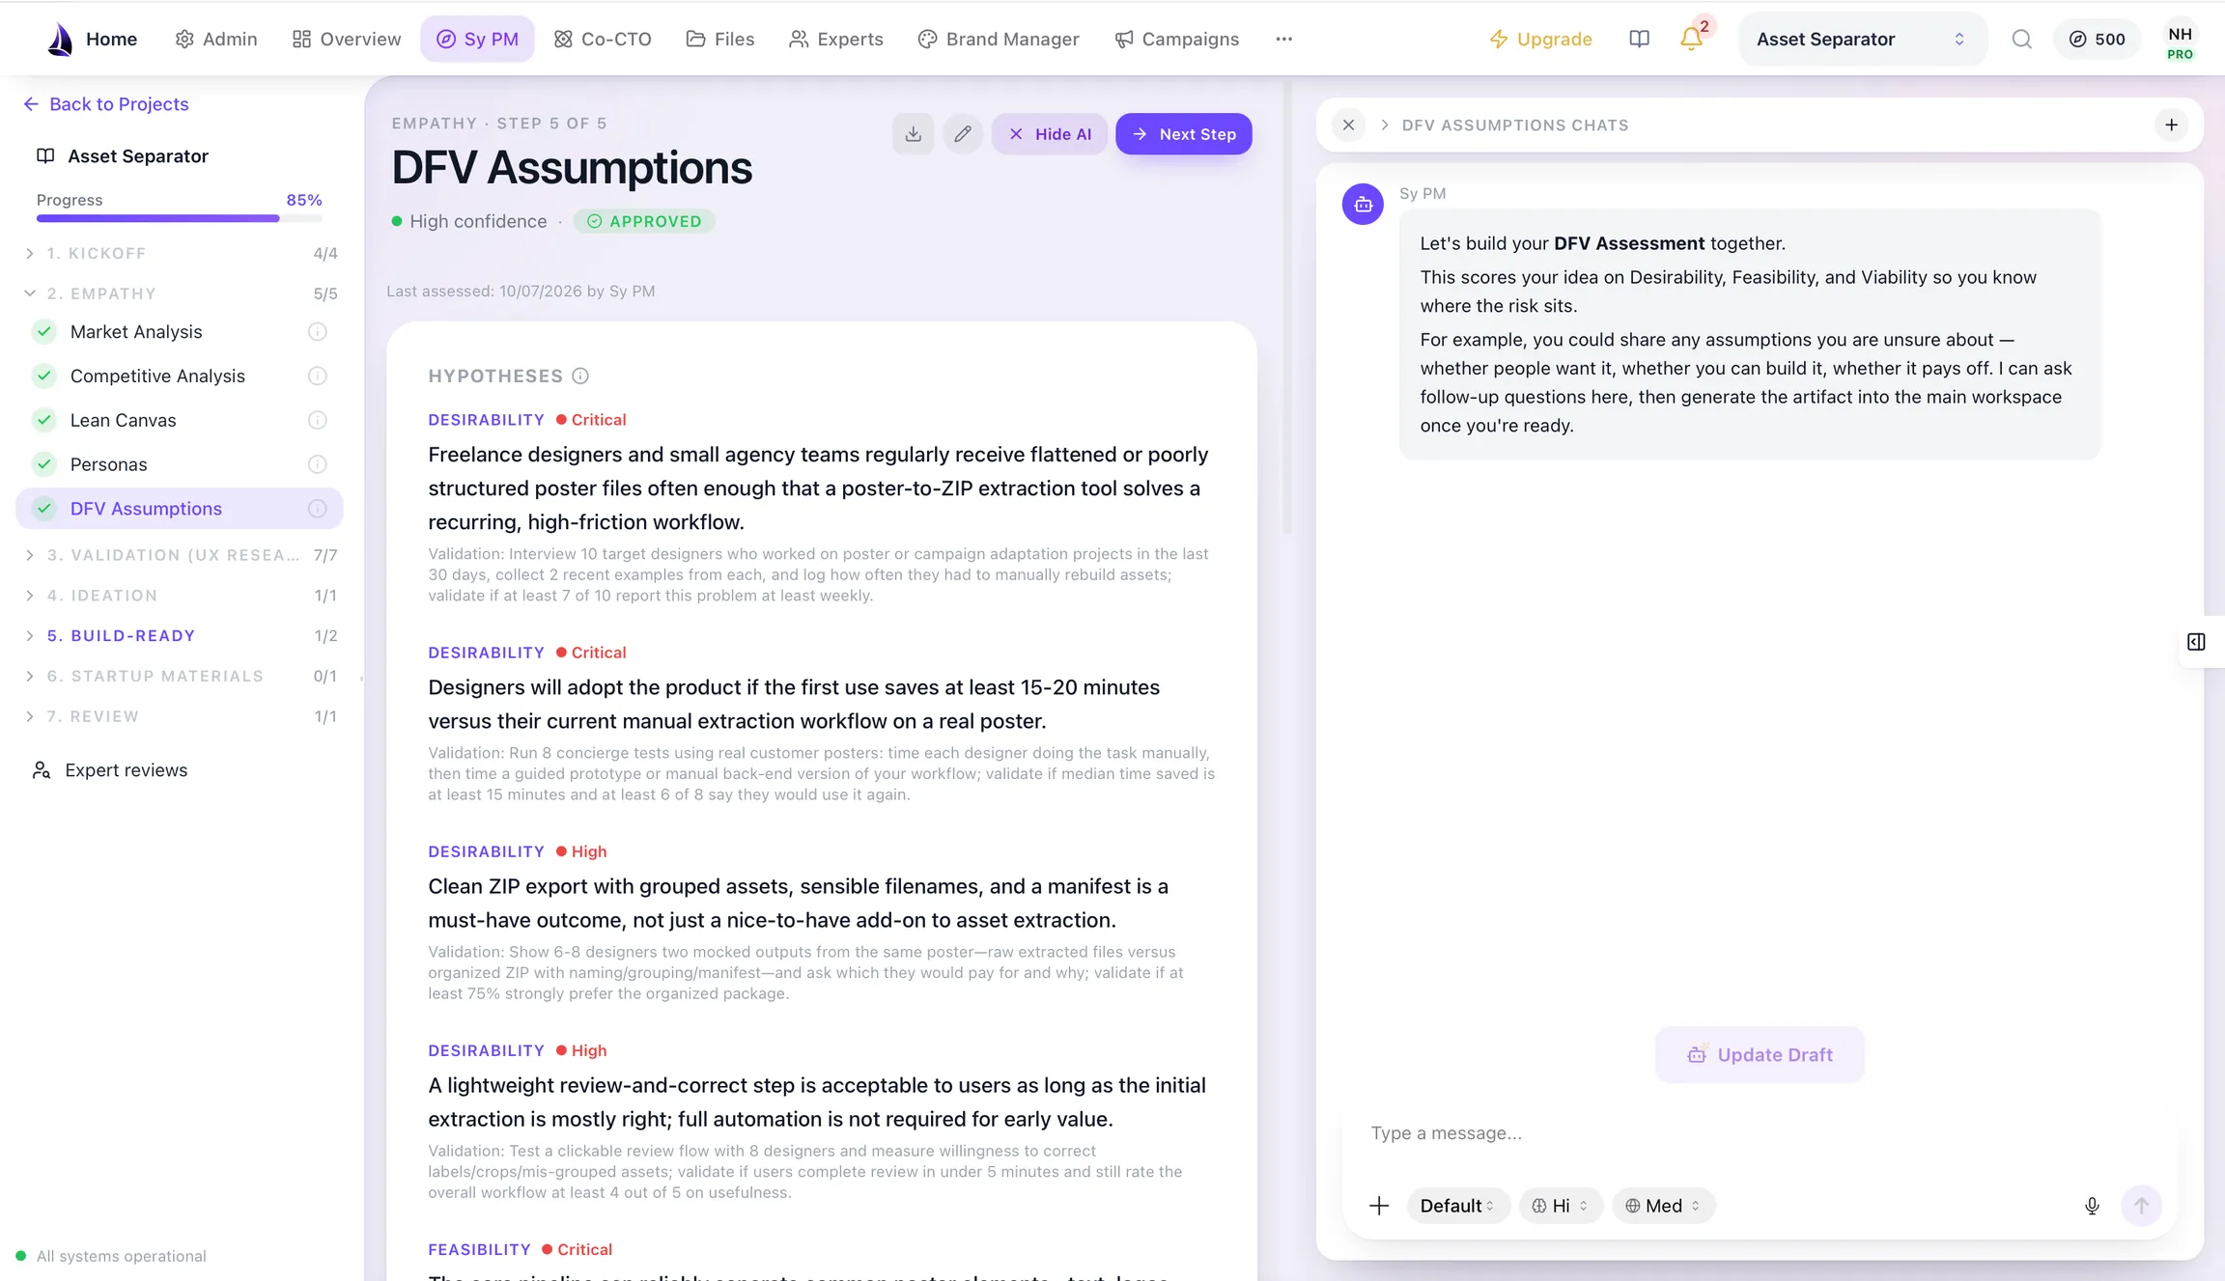Click the pencil edit icon
Viewport: 2225px width, 1281px height.
pyautogui.click(x=963, y=134)
